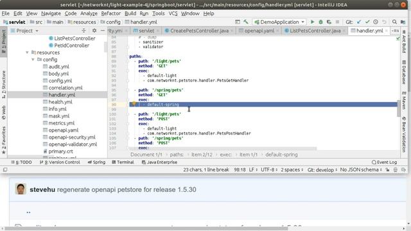The width and height of the screenshot is (411, 231).
Task: Change 2 spaces indent setting
Action: 292,169
